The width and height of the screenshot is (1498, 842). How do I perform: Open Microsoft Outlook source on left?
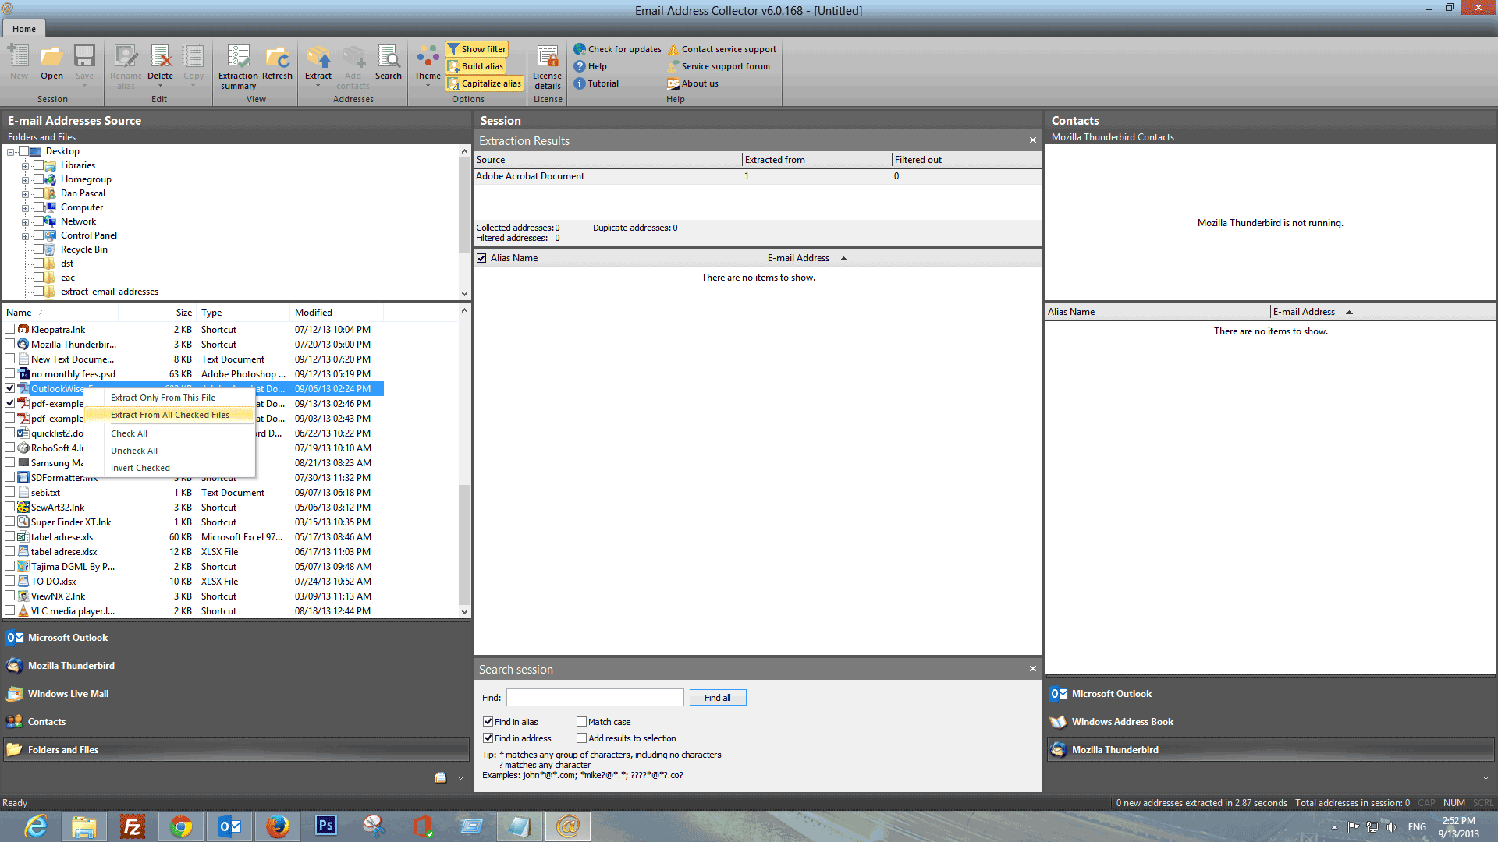tap(236, 638)
